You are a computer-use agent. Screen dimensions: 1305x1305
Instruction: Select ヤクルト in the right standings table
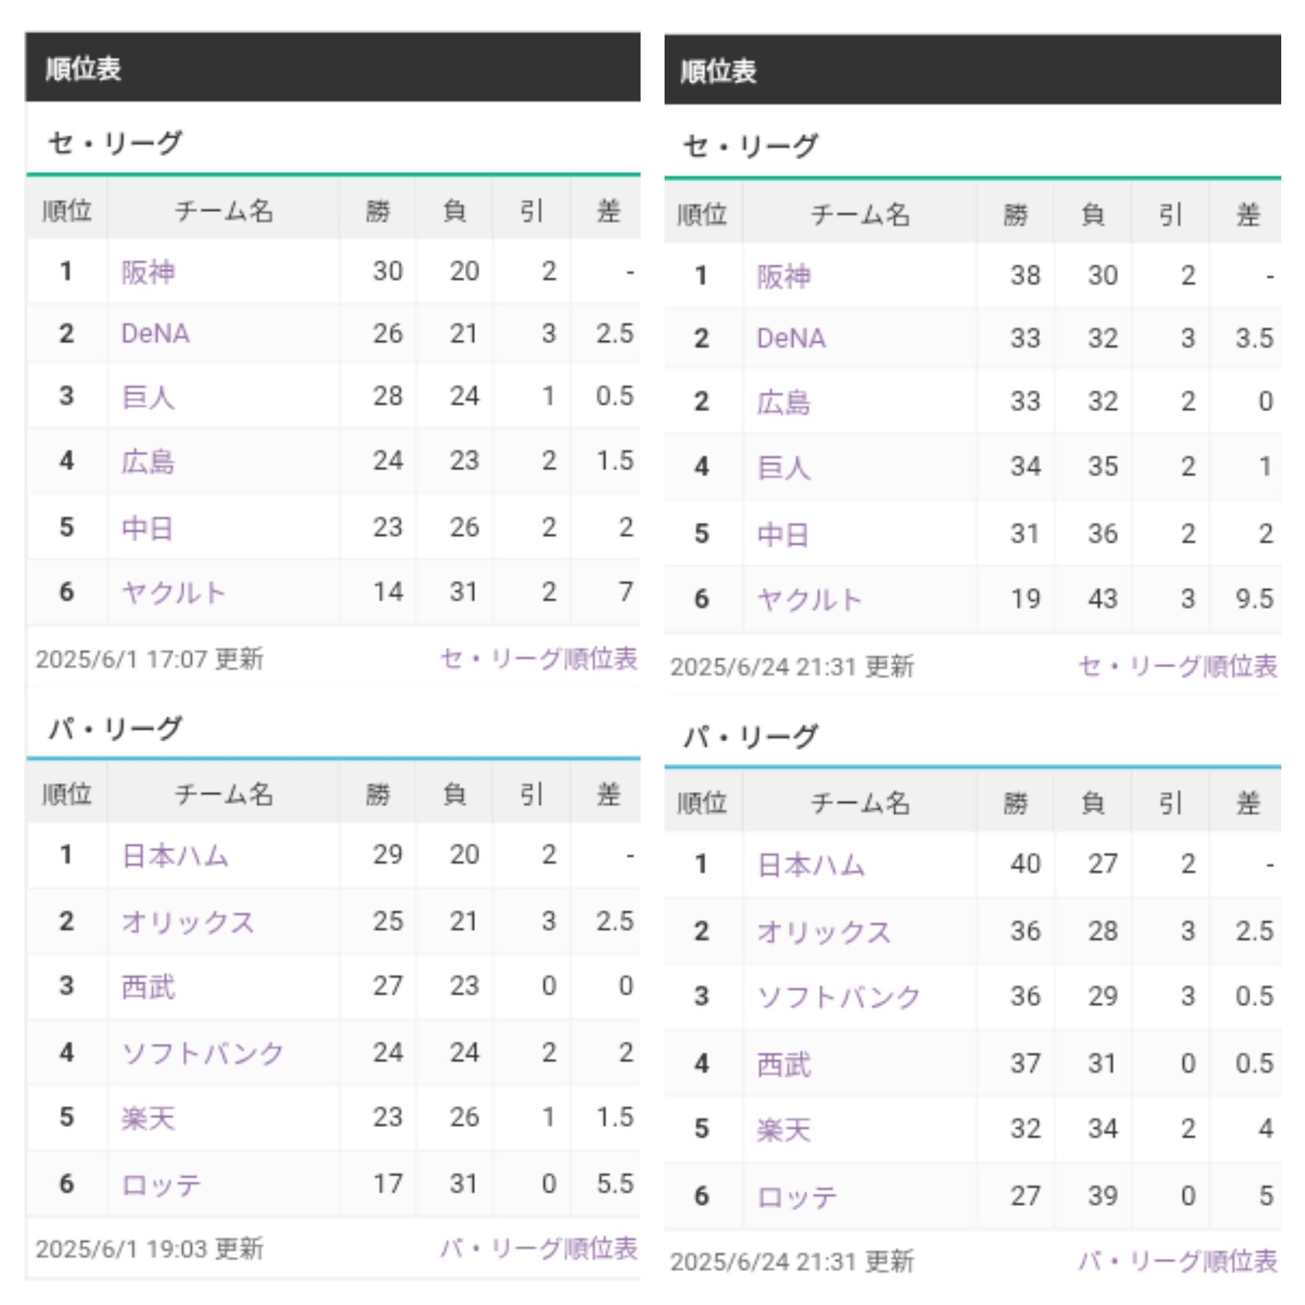pos(809,599)
